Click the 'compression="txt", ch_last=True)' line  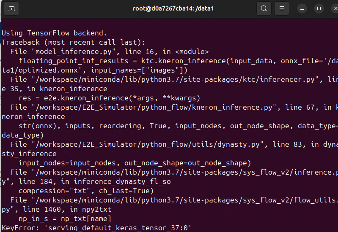tap(86, 191)
